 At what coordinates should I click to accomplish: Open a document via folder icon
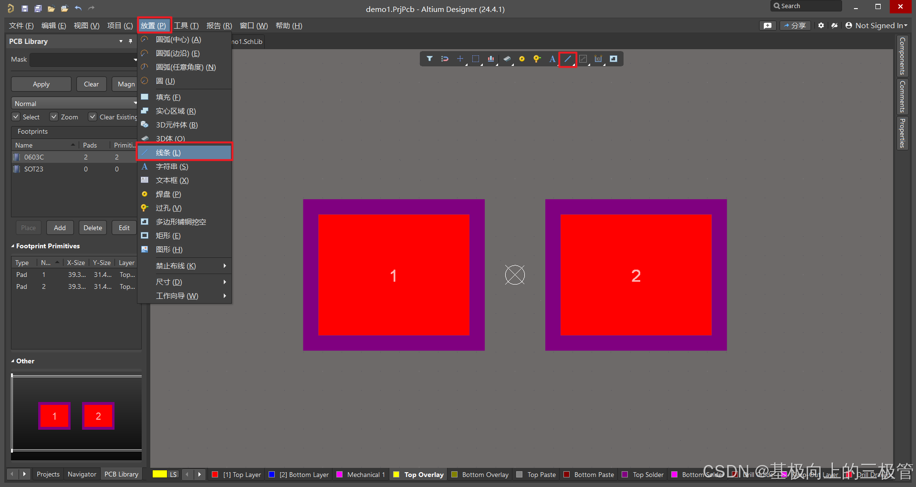pos(51,9)
